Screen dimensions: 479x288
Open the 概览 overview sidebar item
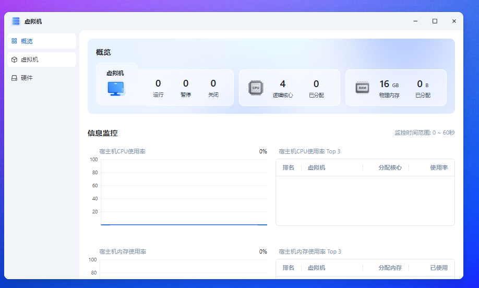pos(42,41)
